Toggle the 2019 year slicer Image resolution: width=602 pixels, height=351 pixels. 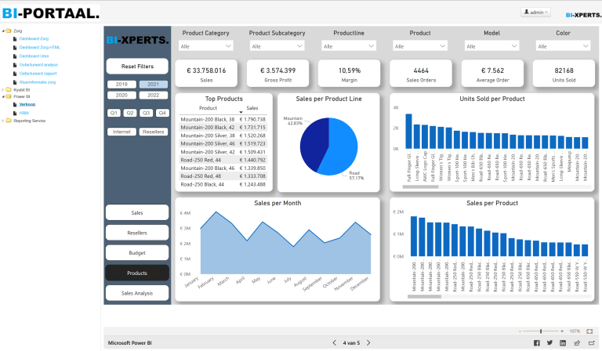pos(121,84)
